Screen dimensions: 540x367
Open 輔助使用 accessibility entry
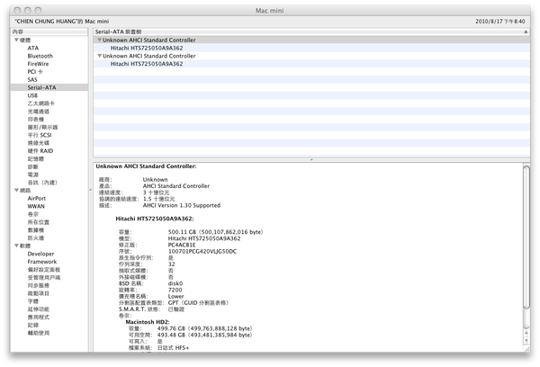(x=38, y=333)
